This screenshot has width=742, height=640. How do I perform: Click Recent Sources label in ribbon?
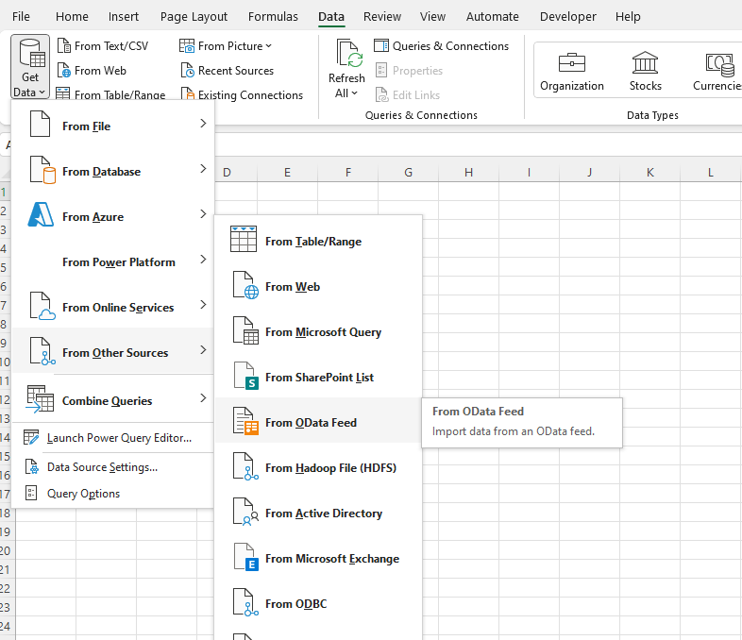pos(236,71)
